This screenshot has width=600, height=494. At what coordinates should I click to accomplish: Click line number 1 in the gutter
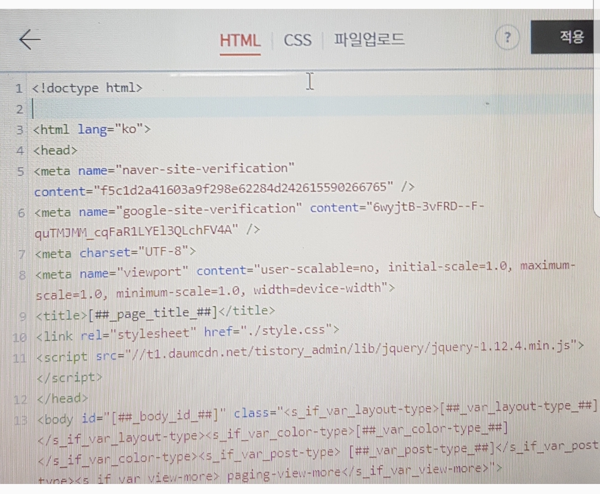(18, 89)
